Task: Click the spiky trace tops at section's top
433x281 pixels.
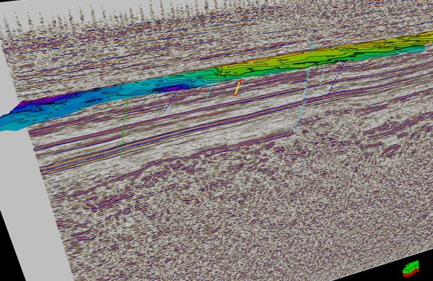Action: coord(110,14)
